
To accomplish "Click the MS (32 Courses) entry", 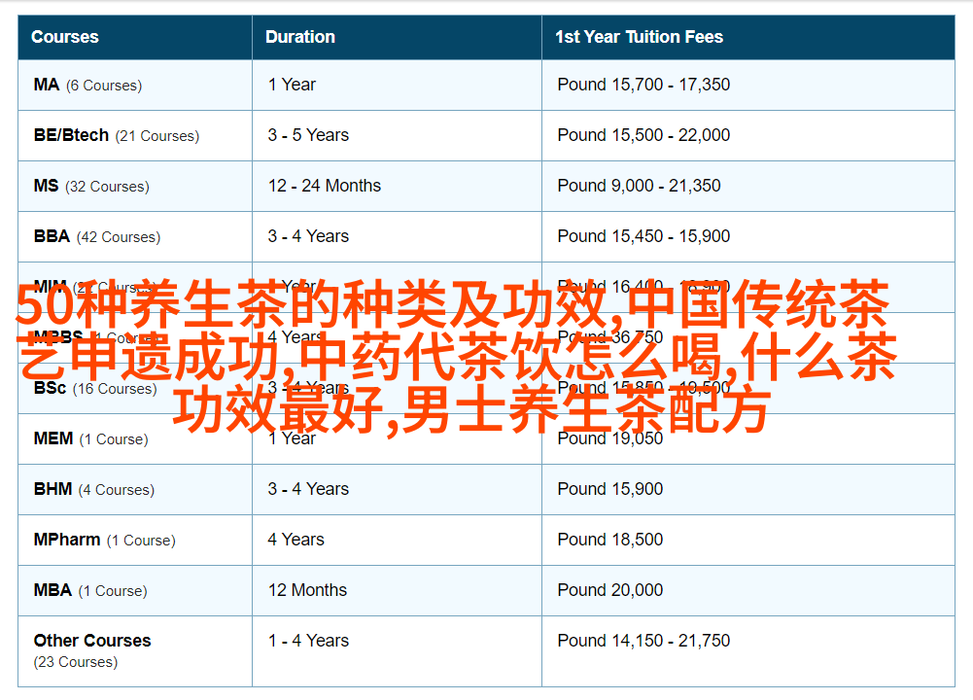I will click(x=90, y=186).
